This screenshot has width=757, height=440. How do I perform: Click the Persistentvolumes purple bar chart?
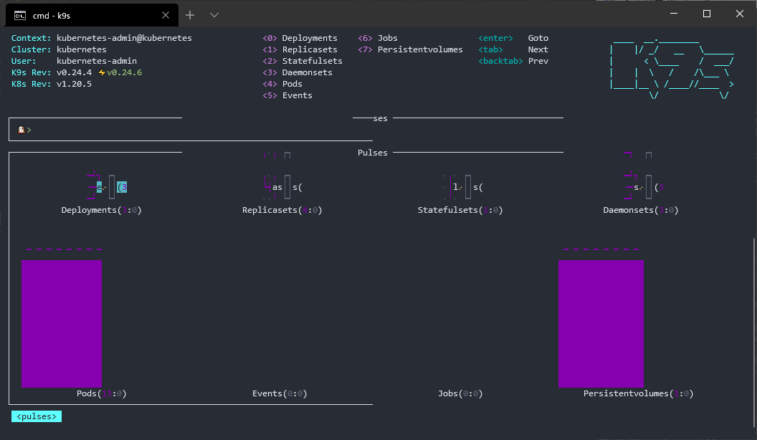[x=601, y=324]
